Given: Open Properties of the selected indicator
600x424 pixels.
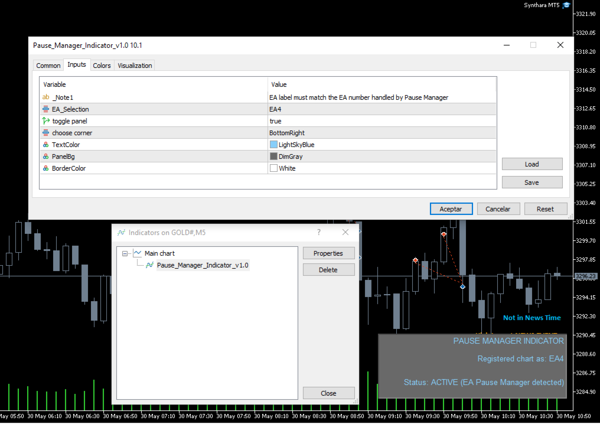Looking at the screenshot, I should tap(328, 253).
